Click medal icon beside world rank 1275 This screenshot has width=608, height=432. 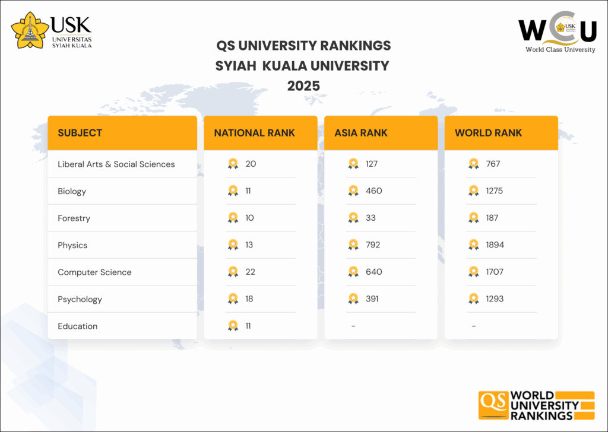[x=473, y=191]
